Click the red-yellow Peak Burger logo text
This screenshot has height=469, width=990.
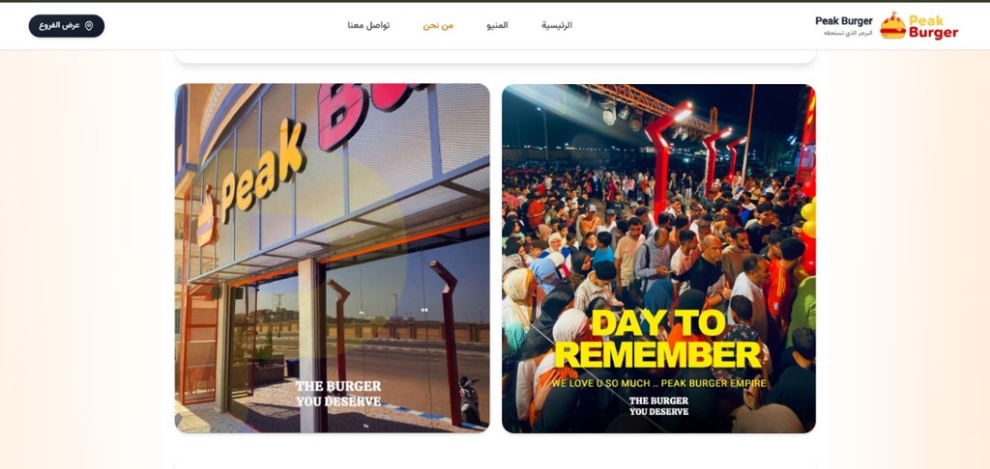tap(933, 26)
